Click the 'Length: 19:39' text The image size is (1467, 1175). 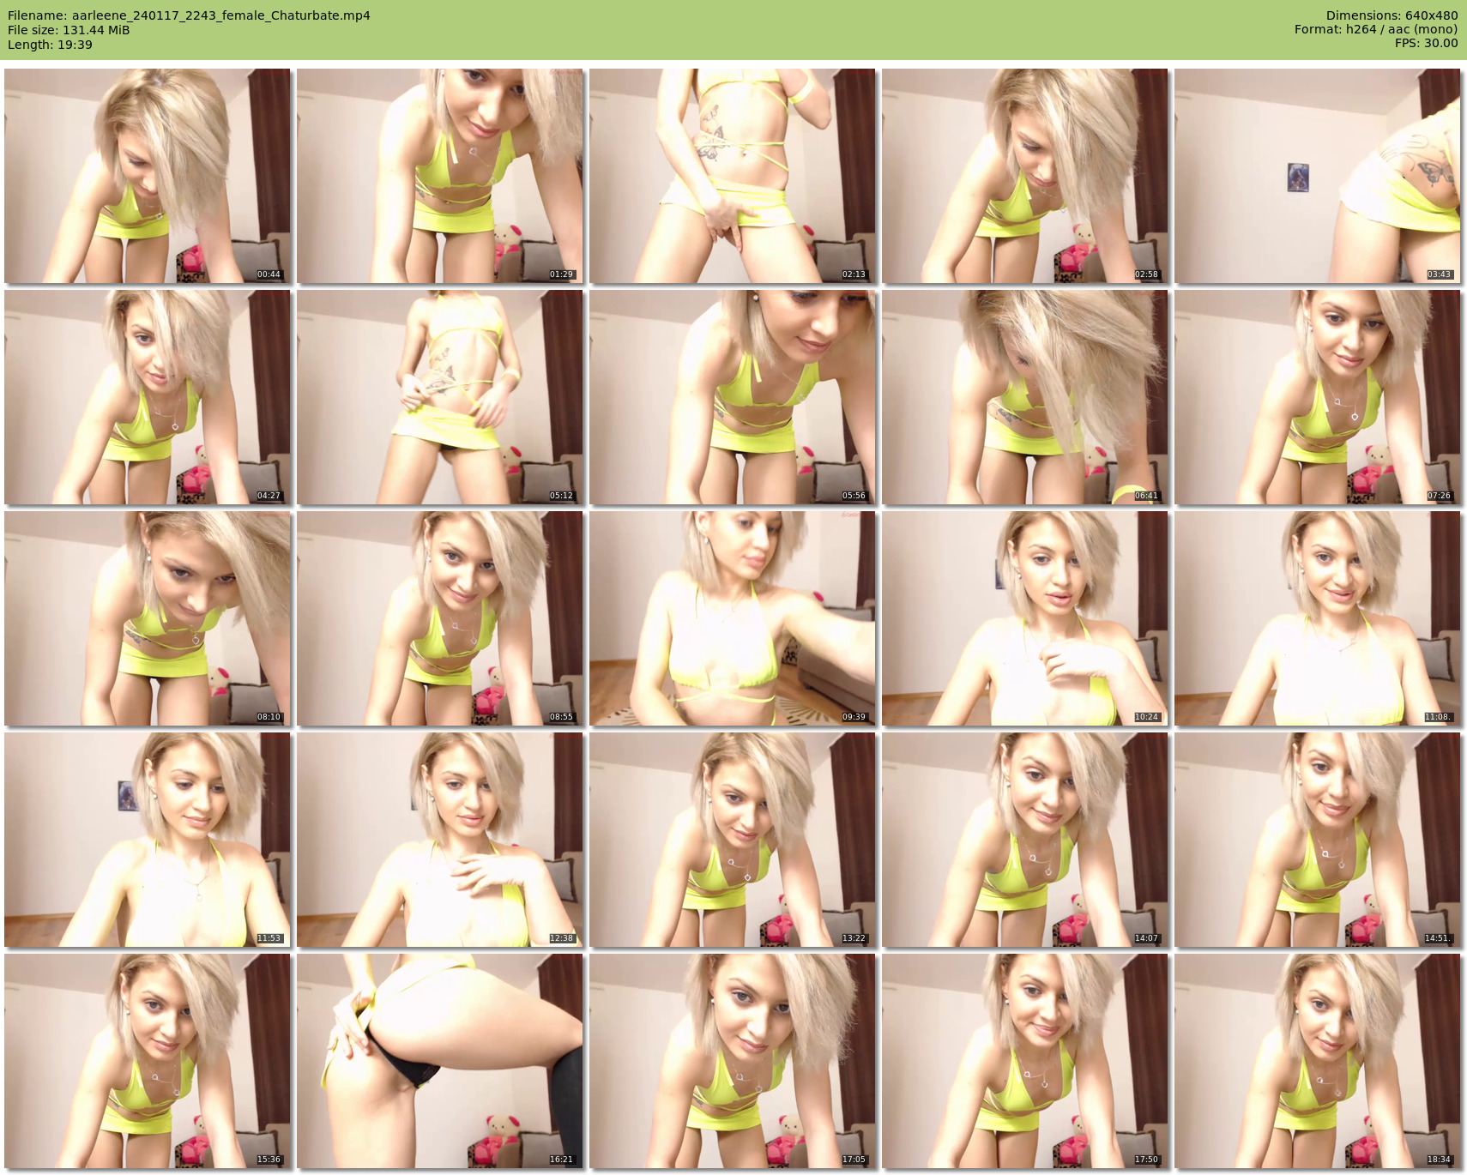pyautogui.click(x=50, y=45)
